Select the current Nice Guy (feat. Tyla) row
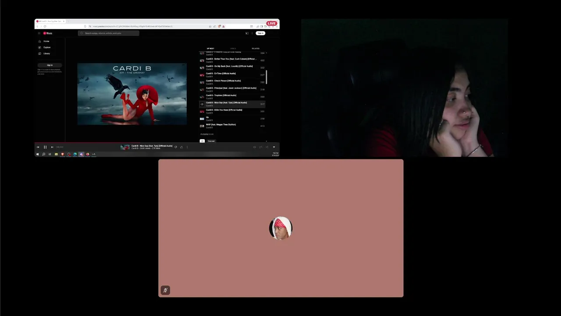The width and height of the screenshot is (561, 316). pos(232,104)
